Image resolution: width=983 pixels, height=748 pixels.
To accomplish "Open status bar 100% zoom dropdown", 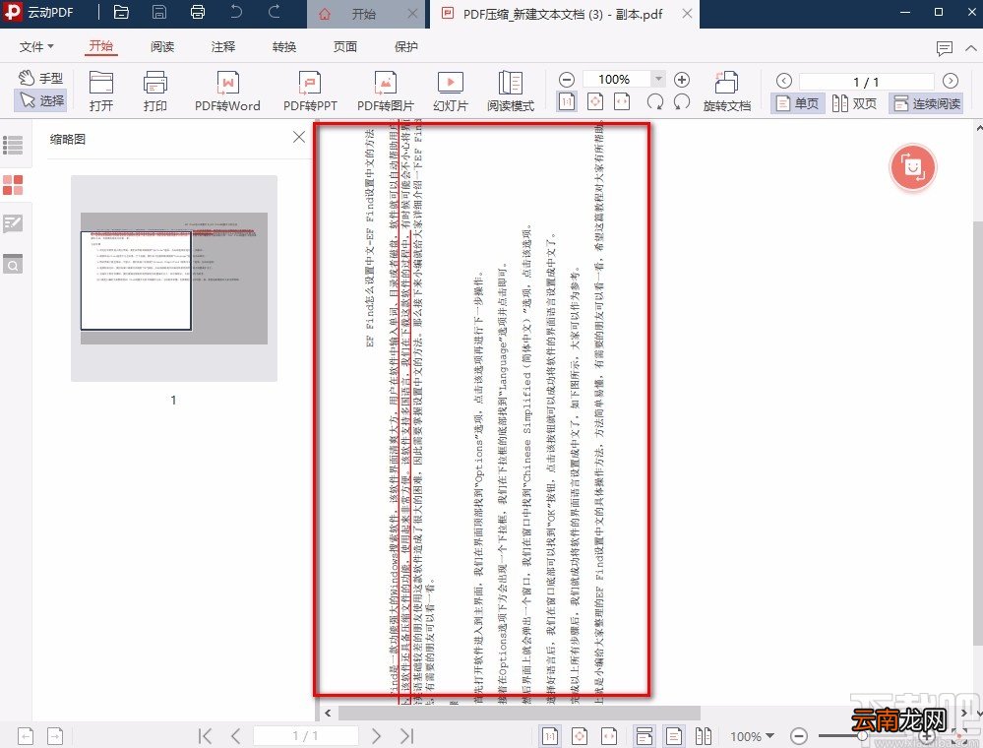I will tap(752, 736).
